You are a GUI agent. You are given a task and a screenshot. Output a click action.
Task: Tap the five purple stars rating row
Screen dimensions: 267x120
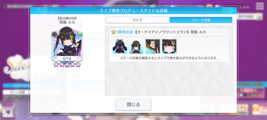tap(67, 65)
